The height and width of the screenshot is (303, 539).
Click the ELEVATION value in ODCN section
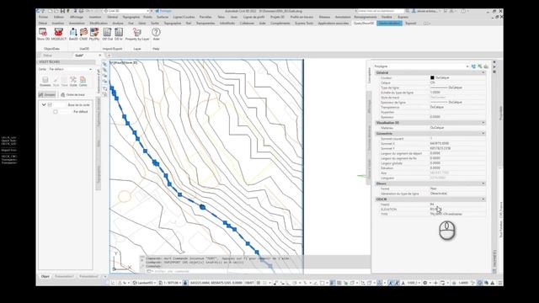coord(457,209)
